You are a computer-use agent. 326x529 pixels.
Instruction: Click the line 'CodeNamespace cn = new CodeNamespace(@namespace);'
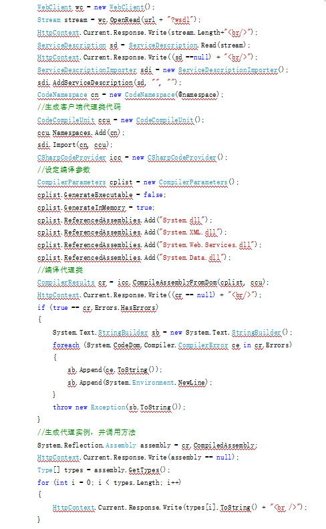point(131,95)
